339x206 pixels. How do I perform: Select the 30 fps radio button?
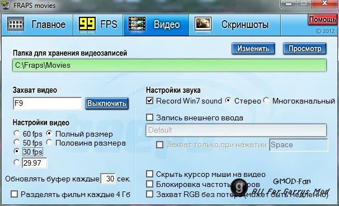coord(17,151)
